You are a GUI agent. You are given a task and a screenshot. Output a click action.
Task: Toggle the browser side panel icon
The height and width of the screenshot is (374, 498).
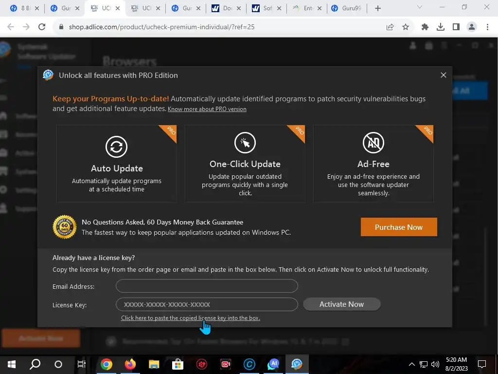coord(456,27)
